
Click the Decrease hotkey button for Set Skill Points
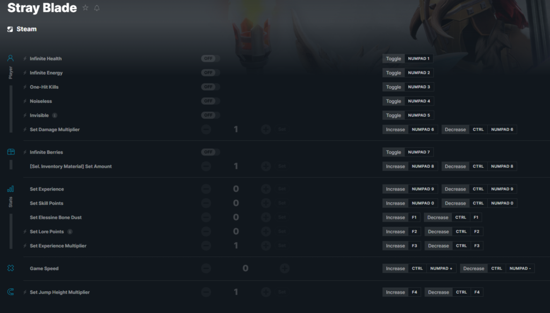pyautogui.click(x=455, y=203)
